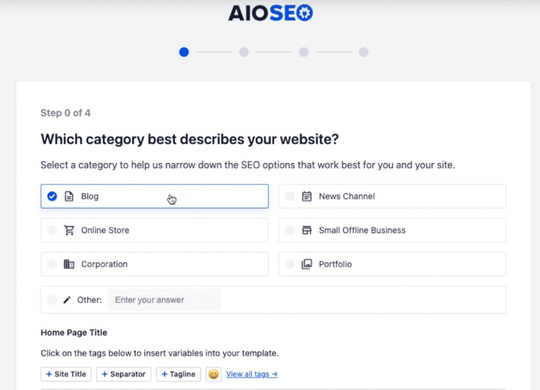540x390 pixels.
Task: Click the Enter your answer field
Action: pyautogui.click(x=164, y=300)
